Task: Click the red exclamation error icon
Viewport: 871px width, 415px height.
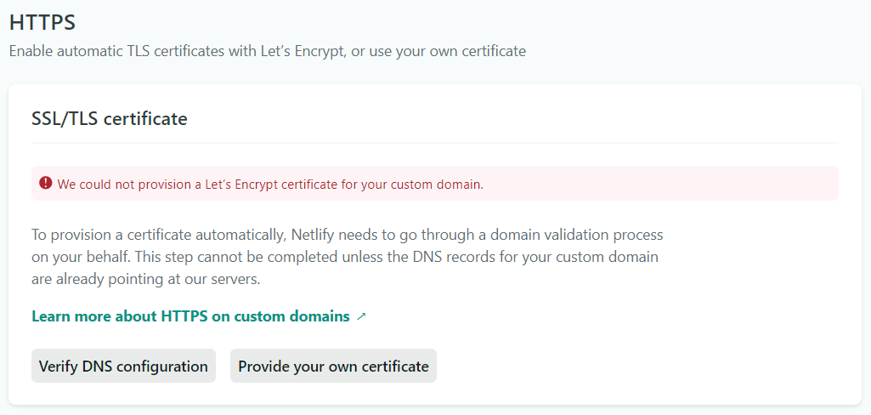Action: 46,184
